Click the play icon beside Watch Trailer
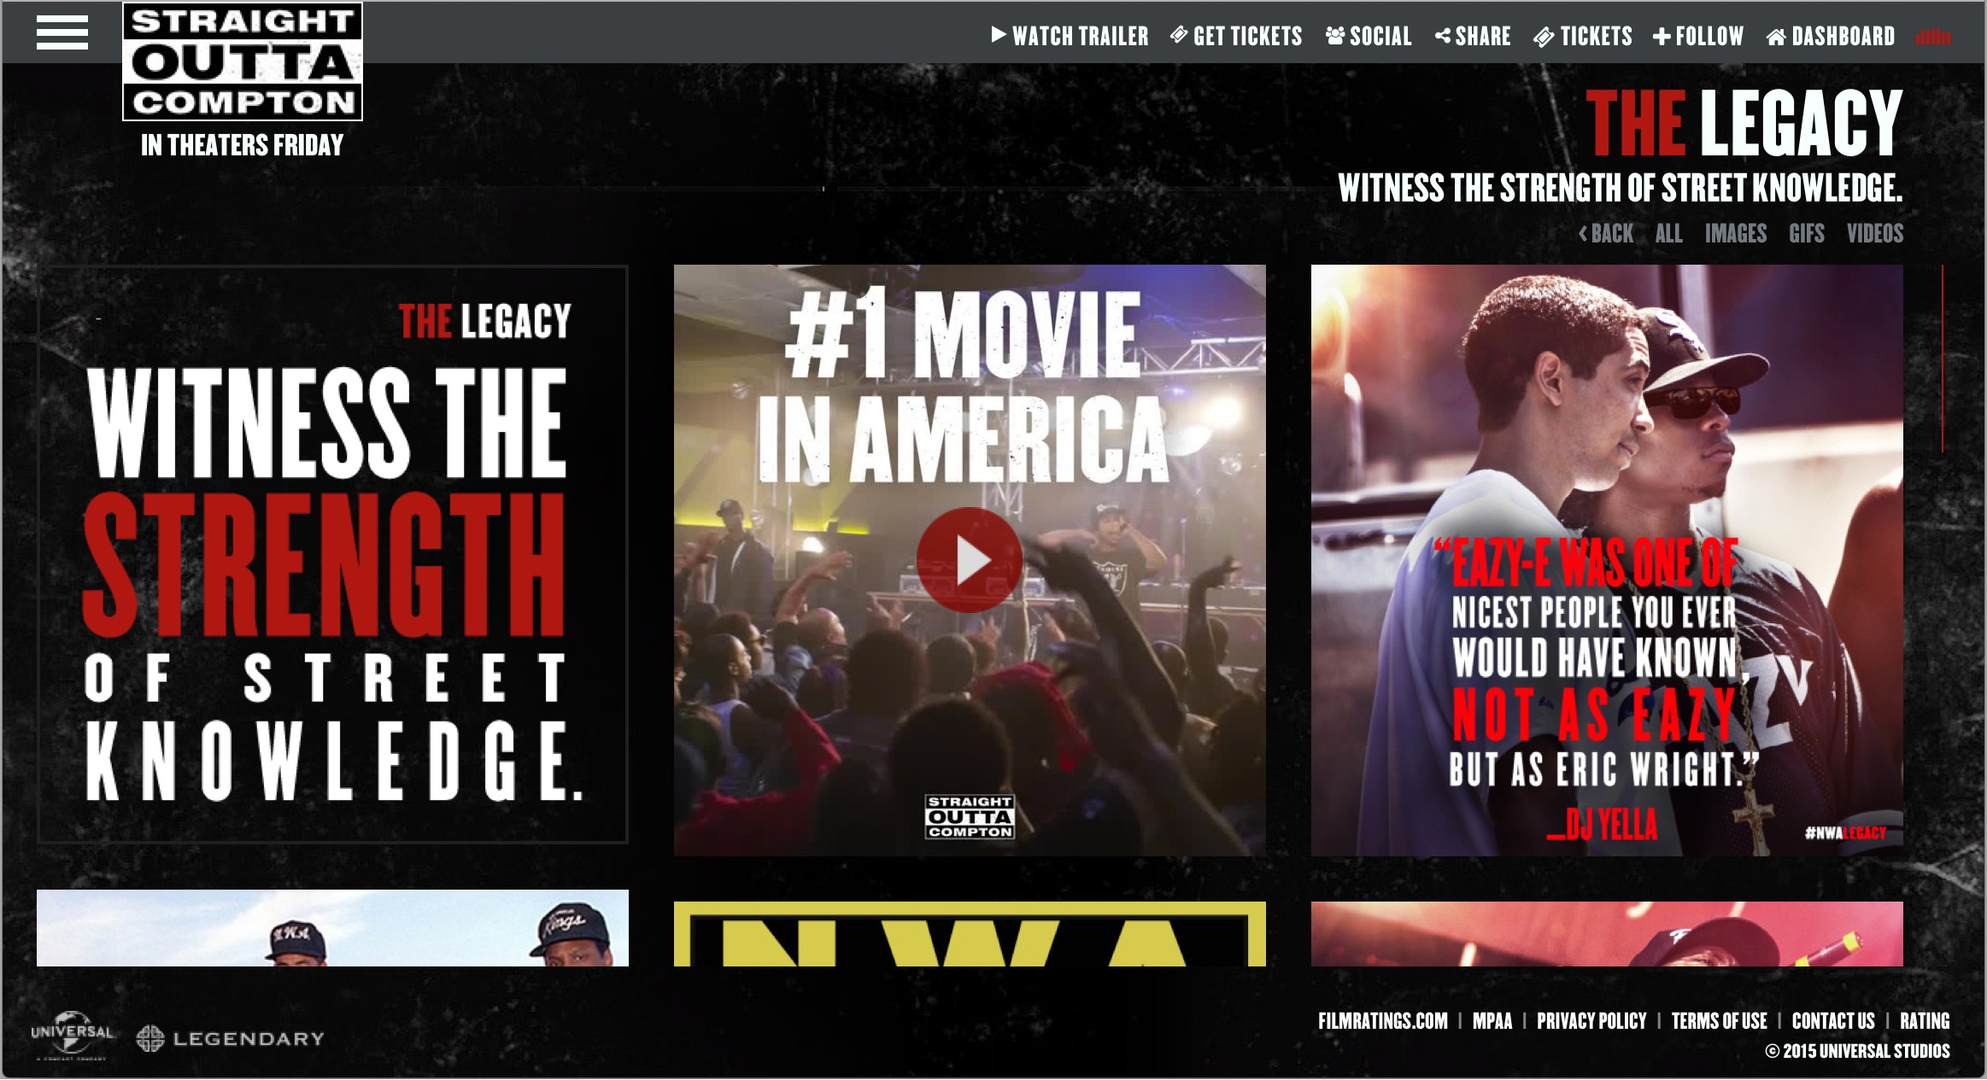The image size is (1987, 1080). point(999,35)
